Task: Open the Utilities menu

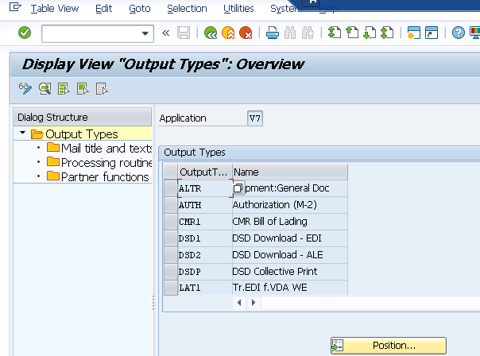Action: pos(238,9)
